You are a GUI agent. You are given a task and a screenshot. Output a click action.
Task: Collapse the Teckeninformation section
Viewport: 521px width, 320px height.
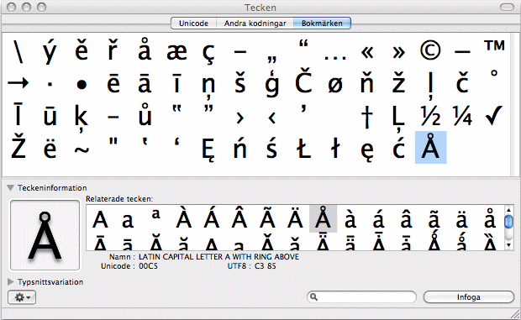[x=11, y=188]
